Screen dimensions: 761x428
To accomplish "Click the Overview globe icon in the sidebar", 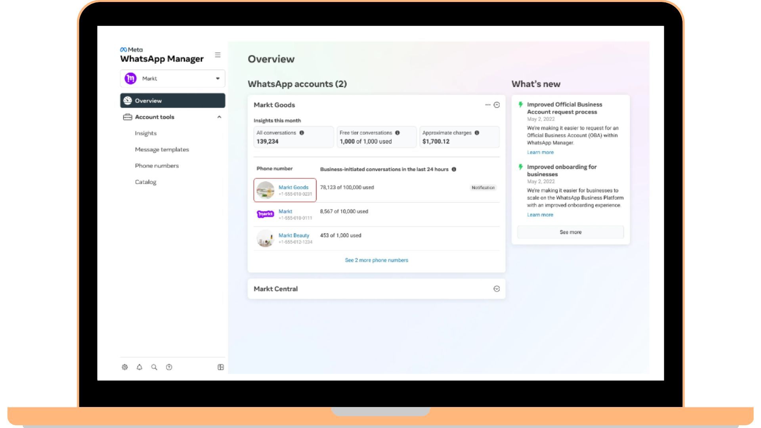I will coord(127,100).
